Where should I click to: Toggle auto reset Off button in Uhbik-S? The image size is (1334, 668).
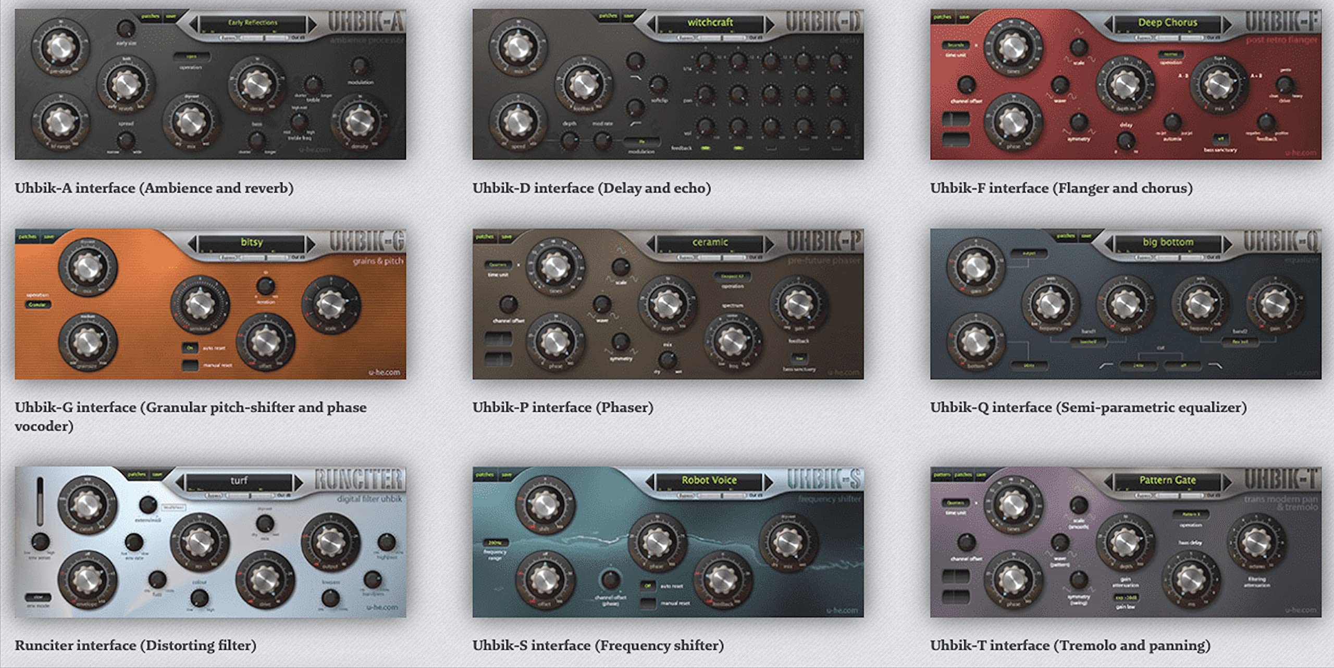648,586
